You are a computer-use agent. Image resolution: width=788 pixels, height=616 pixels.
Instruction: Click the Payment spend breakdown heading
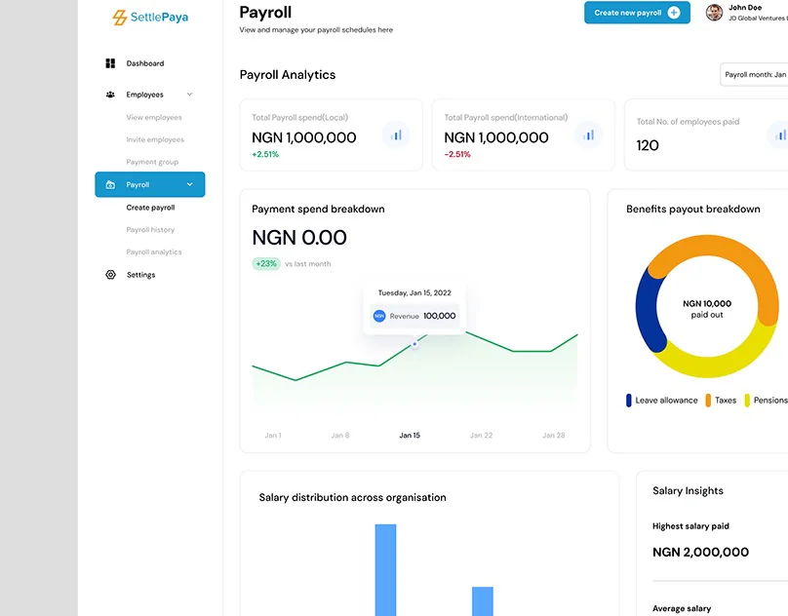[318, 209]
